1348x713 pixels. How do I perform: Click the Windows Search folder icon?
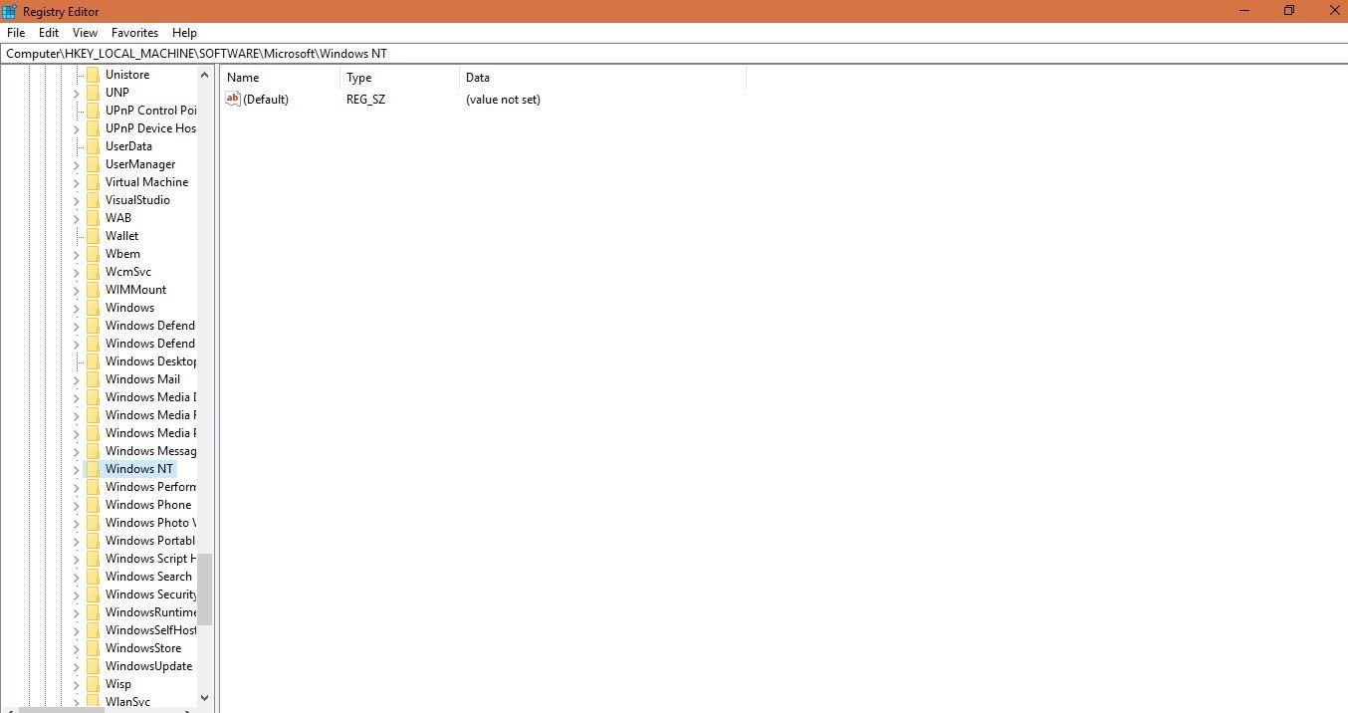pos(93,577)
